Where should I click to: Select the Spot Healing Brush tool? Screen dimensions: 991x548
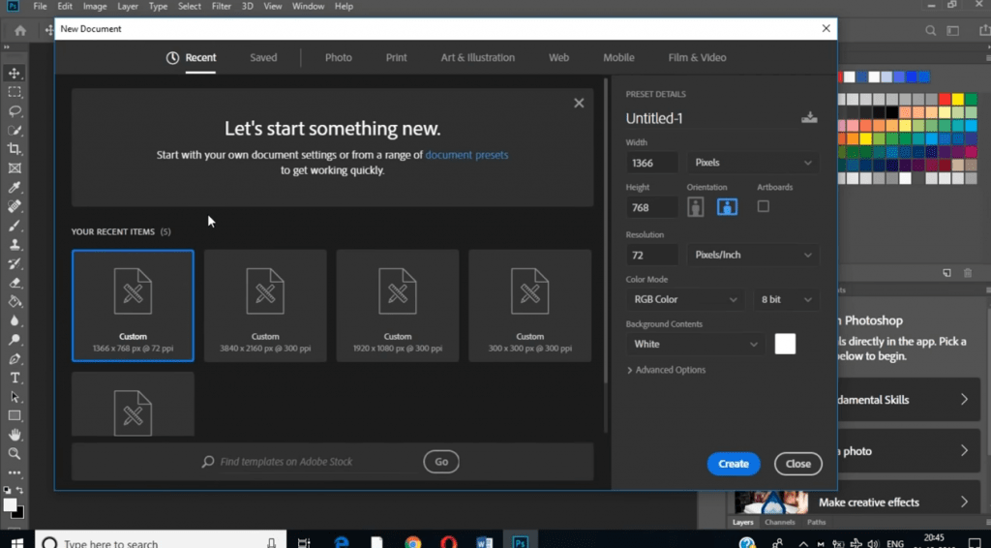tap(15, 206)
